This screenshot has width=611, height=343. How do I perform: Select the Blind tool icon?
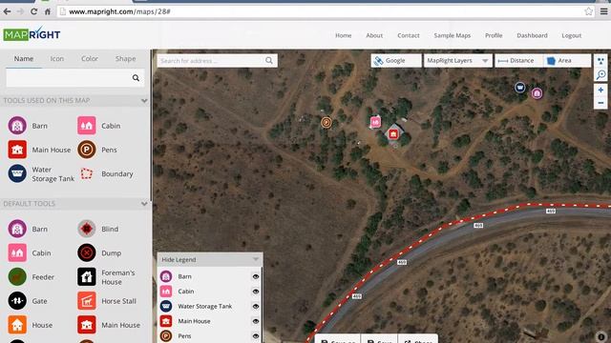click(87, 229)
